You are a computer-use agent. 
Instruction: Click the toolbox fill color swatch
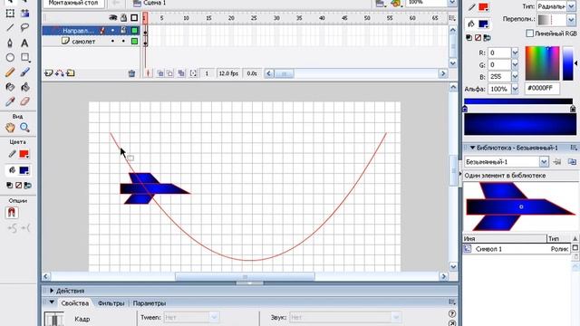pos(24,170)
